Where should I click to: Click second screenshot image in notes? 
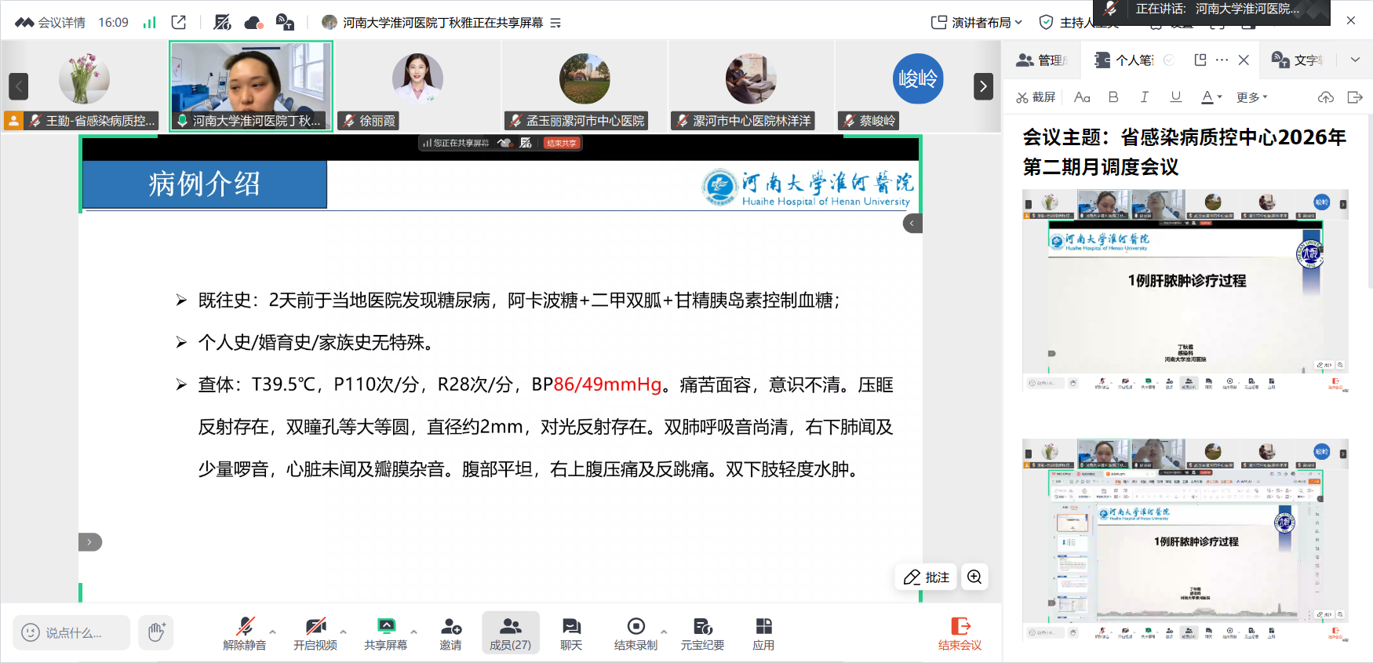tap(1185, 541)
